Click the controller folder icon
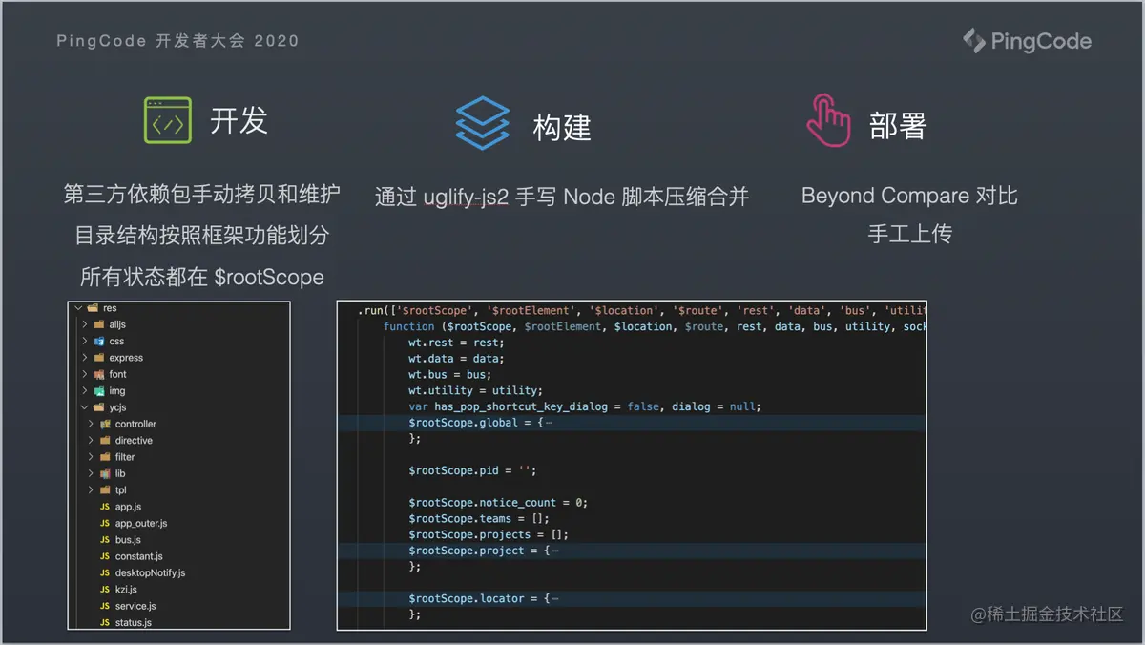1145x645 pixels. point(105,424)
